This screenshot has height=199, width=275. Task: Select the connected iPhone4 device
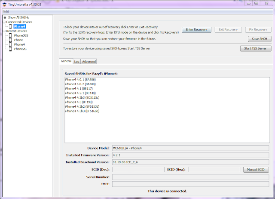[x=20, y=27]
